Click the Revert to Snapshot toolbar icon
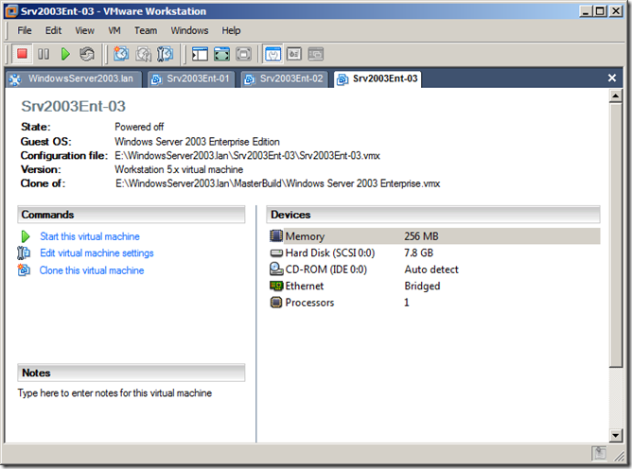The image size is (632, 469). pyautogui.click(x=143, y=54)
